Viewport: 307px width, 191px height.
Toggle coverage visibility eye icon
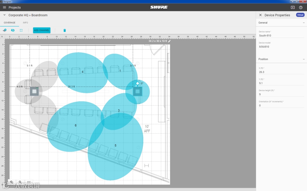pos(13,30)
